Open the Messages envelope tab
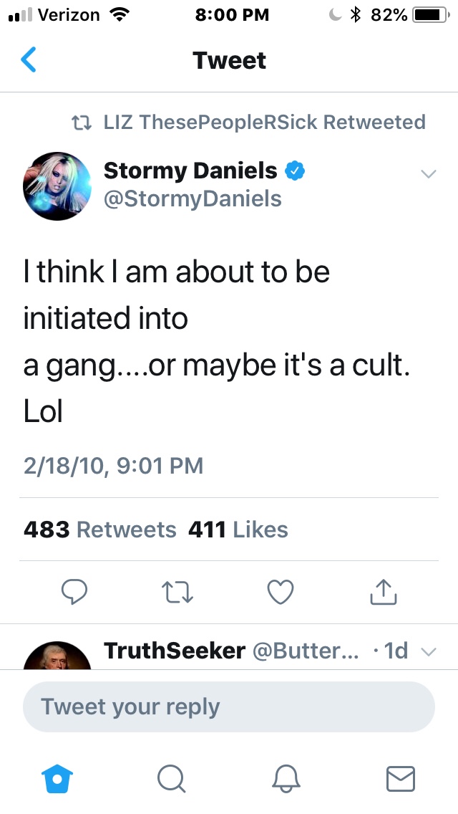Image resolution: width=458 pixels, height=814 pixels. [401, 778]
